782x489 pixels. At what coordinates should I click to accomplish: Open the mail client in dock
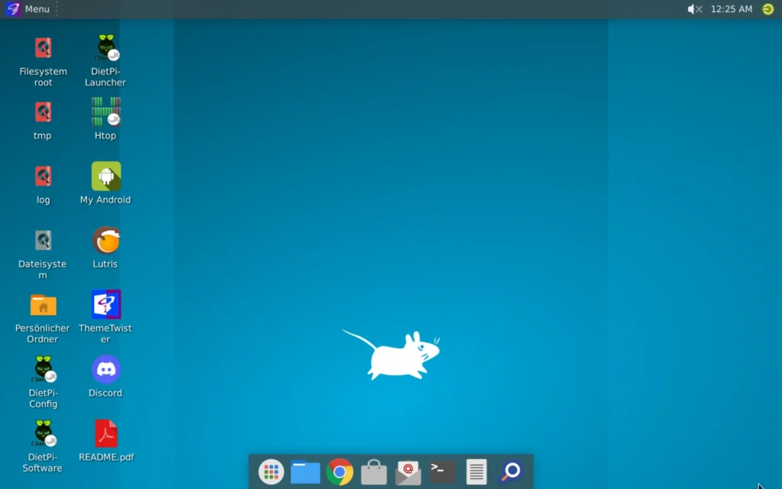[409, 472]
